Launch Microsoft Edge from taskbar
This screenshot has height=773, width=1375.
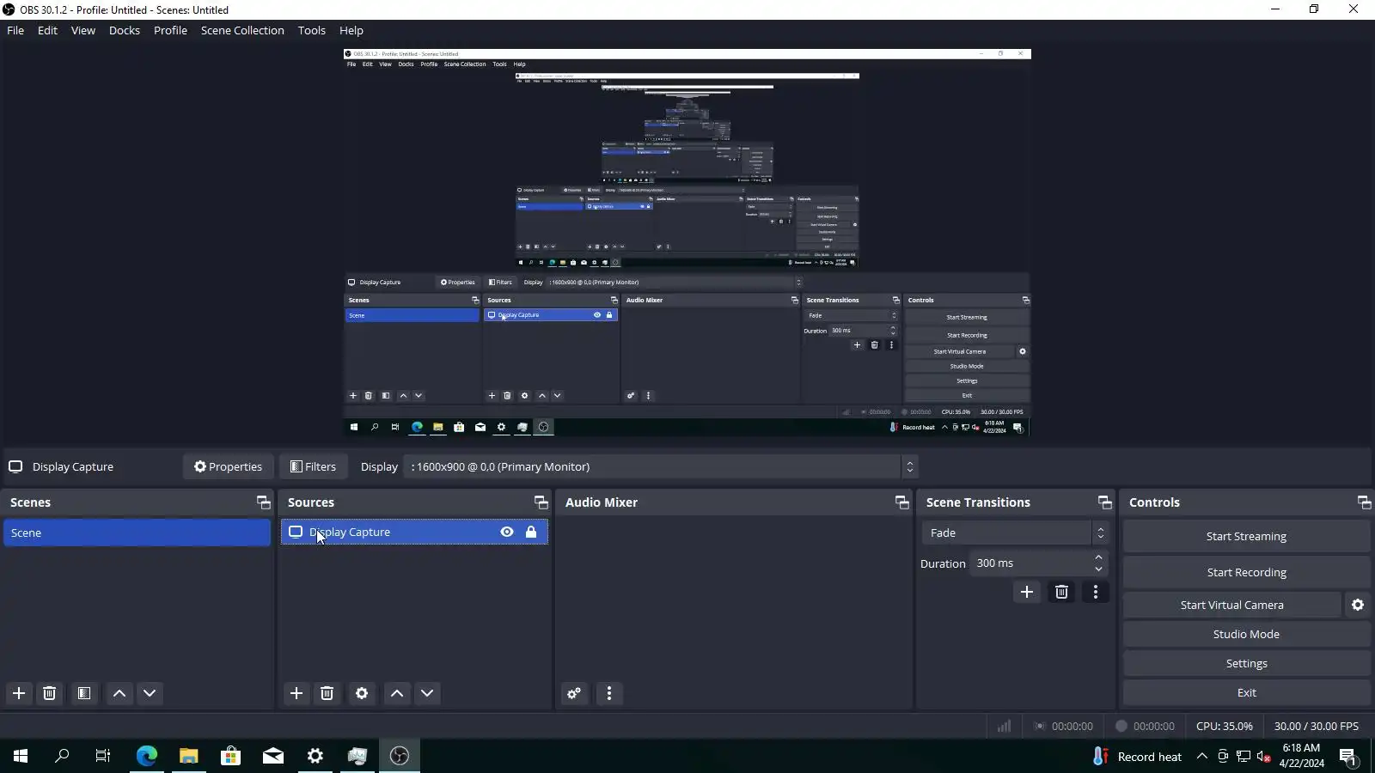click(x=147, y=756)
